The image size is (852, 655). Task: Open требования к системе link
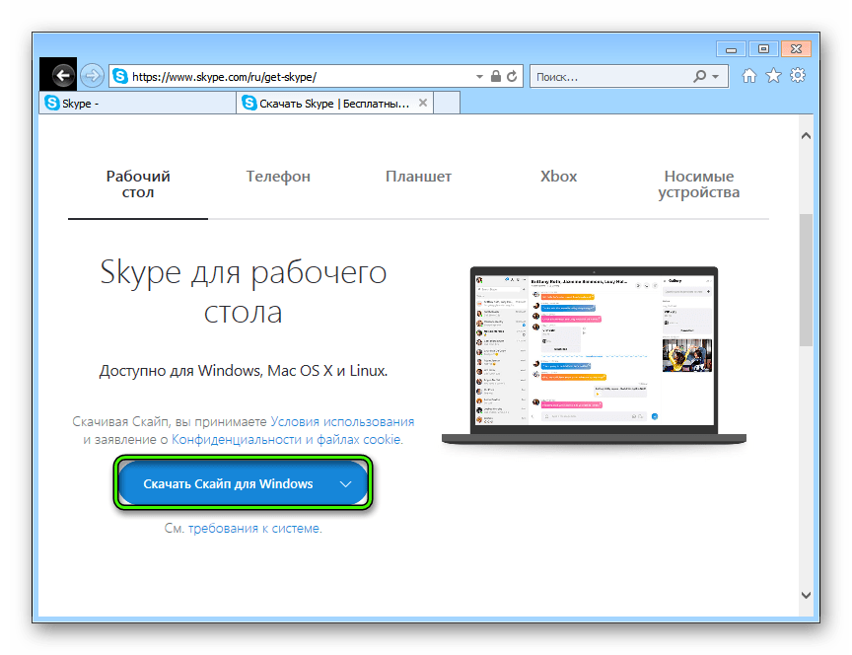point(253,529)
